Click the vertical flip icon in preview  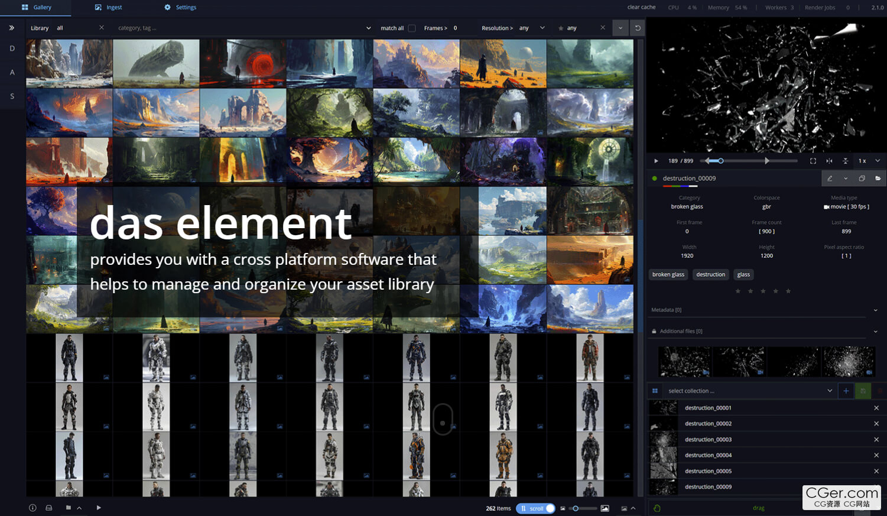pyautogui.click(x=845, y=161)
